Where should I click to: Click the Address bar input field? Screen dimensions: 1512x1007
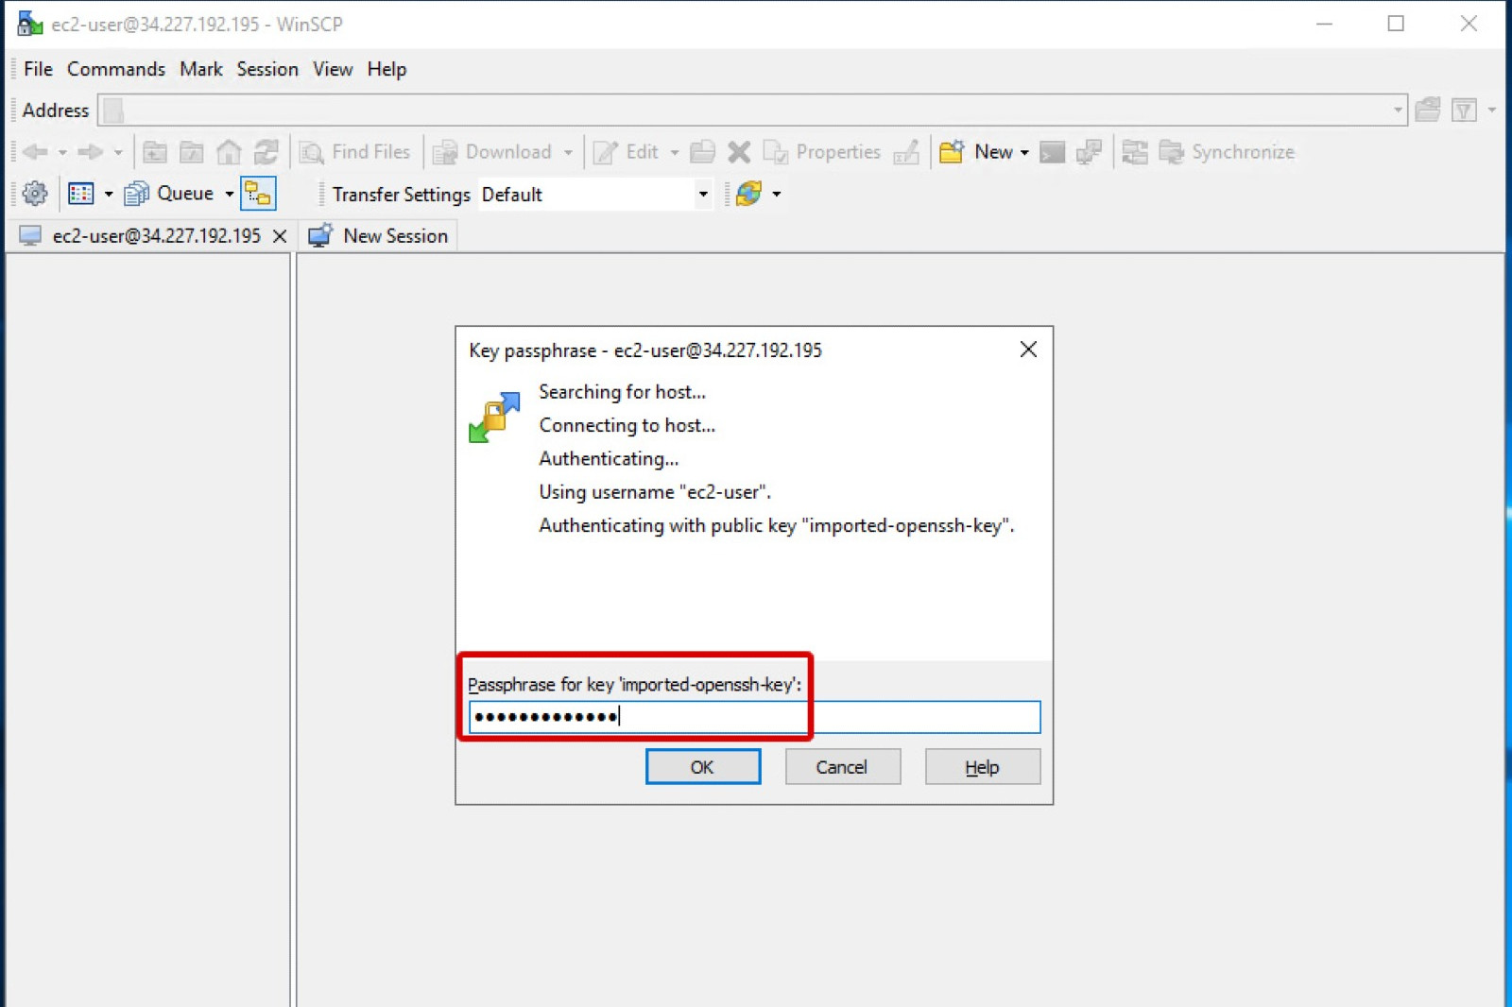(752, 111)
